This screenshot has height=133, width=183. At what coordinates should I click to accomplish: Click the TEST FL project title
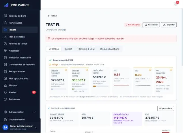point(53,25)
